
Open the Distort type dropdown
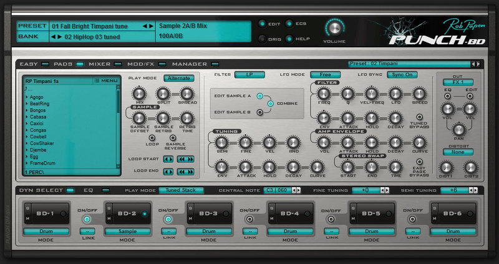point(458,152)
